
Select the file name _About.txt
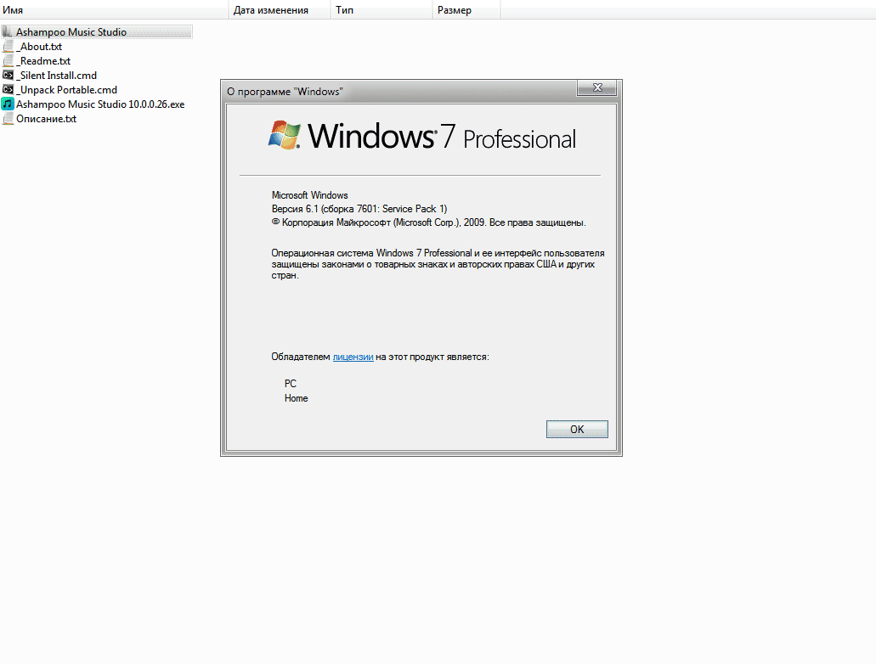pyautogui.click(x=39, y=47)
